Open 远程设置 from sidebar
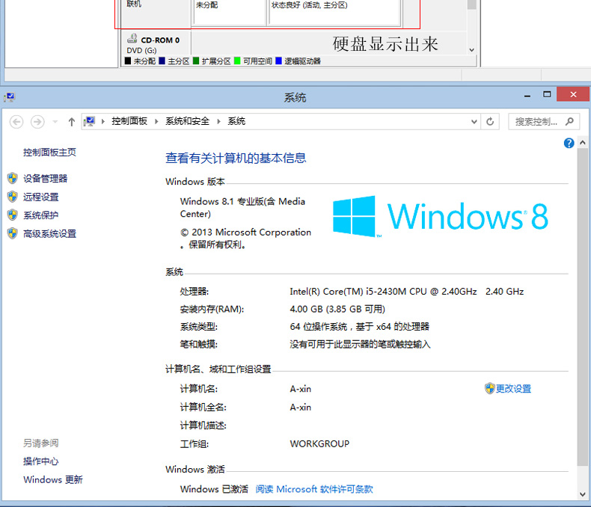The width and height of the screenshot is (591, 507). click(40, 197)
